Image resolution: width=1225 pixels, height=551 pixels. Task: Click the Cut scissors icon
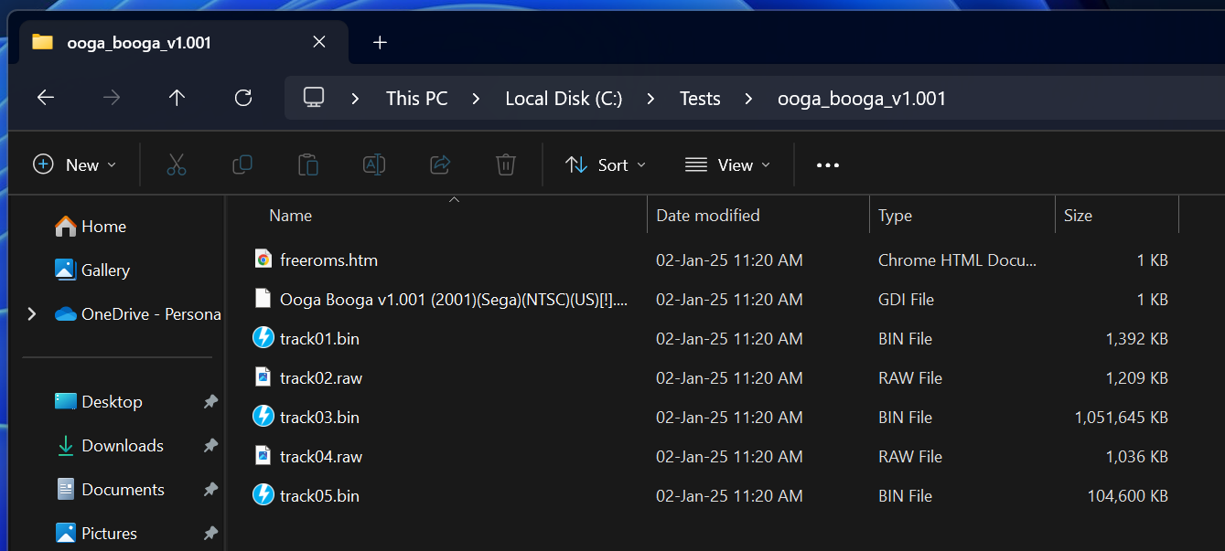click(177, 164)
